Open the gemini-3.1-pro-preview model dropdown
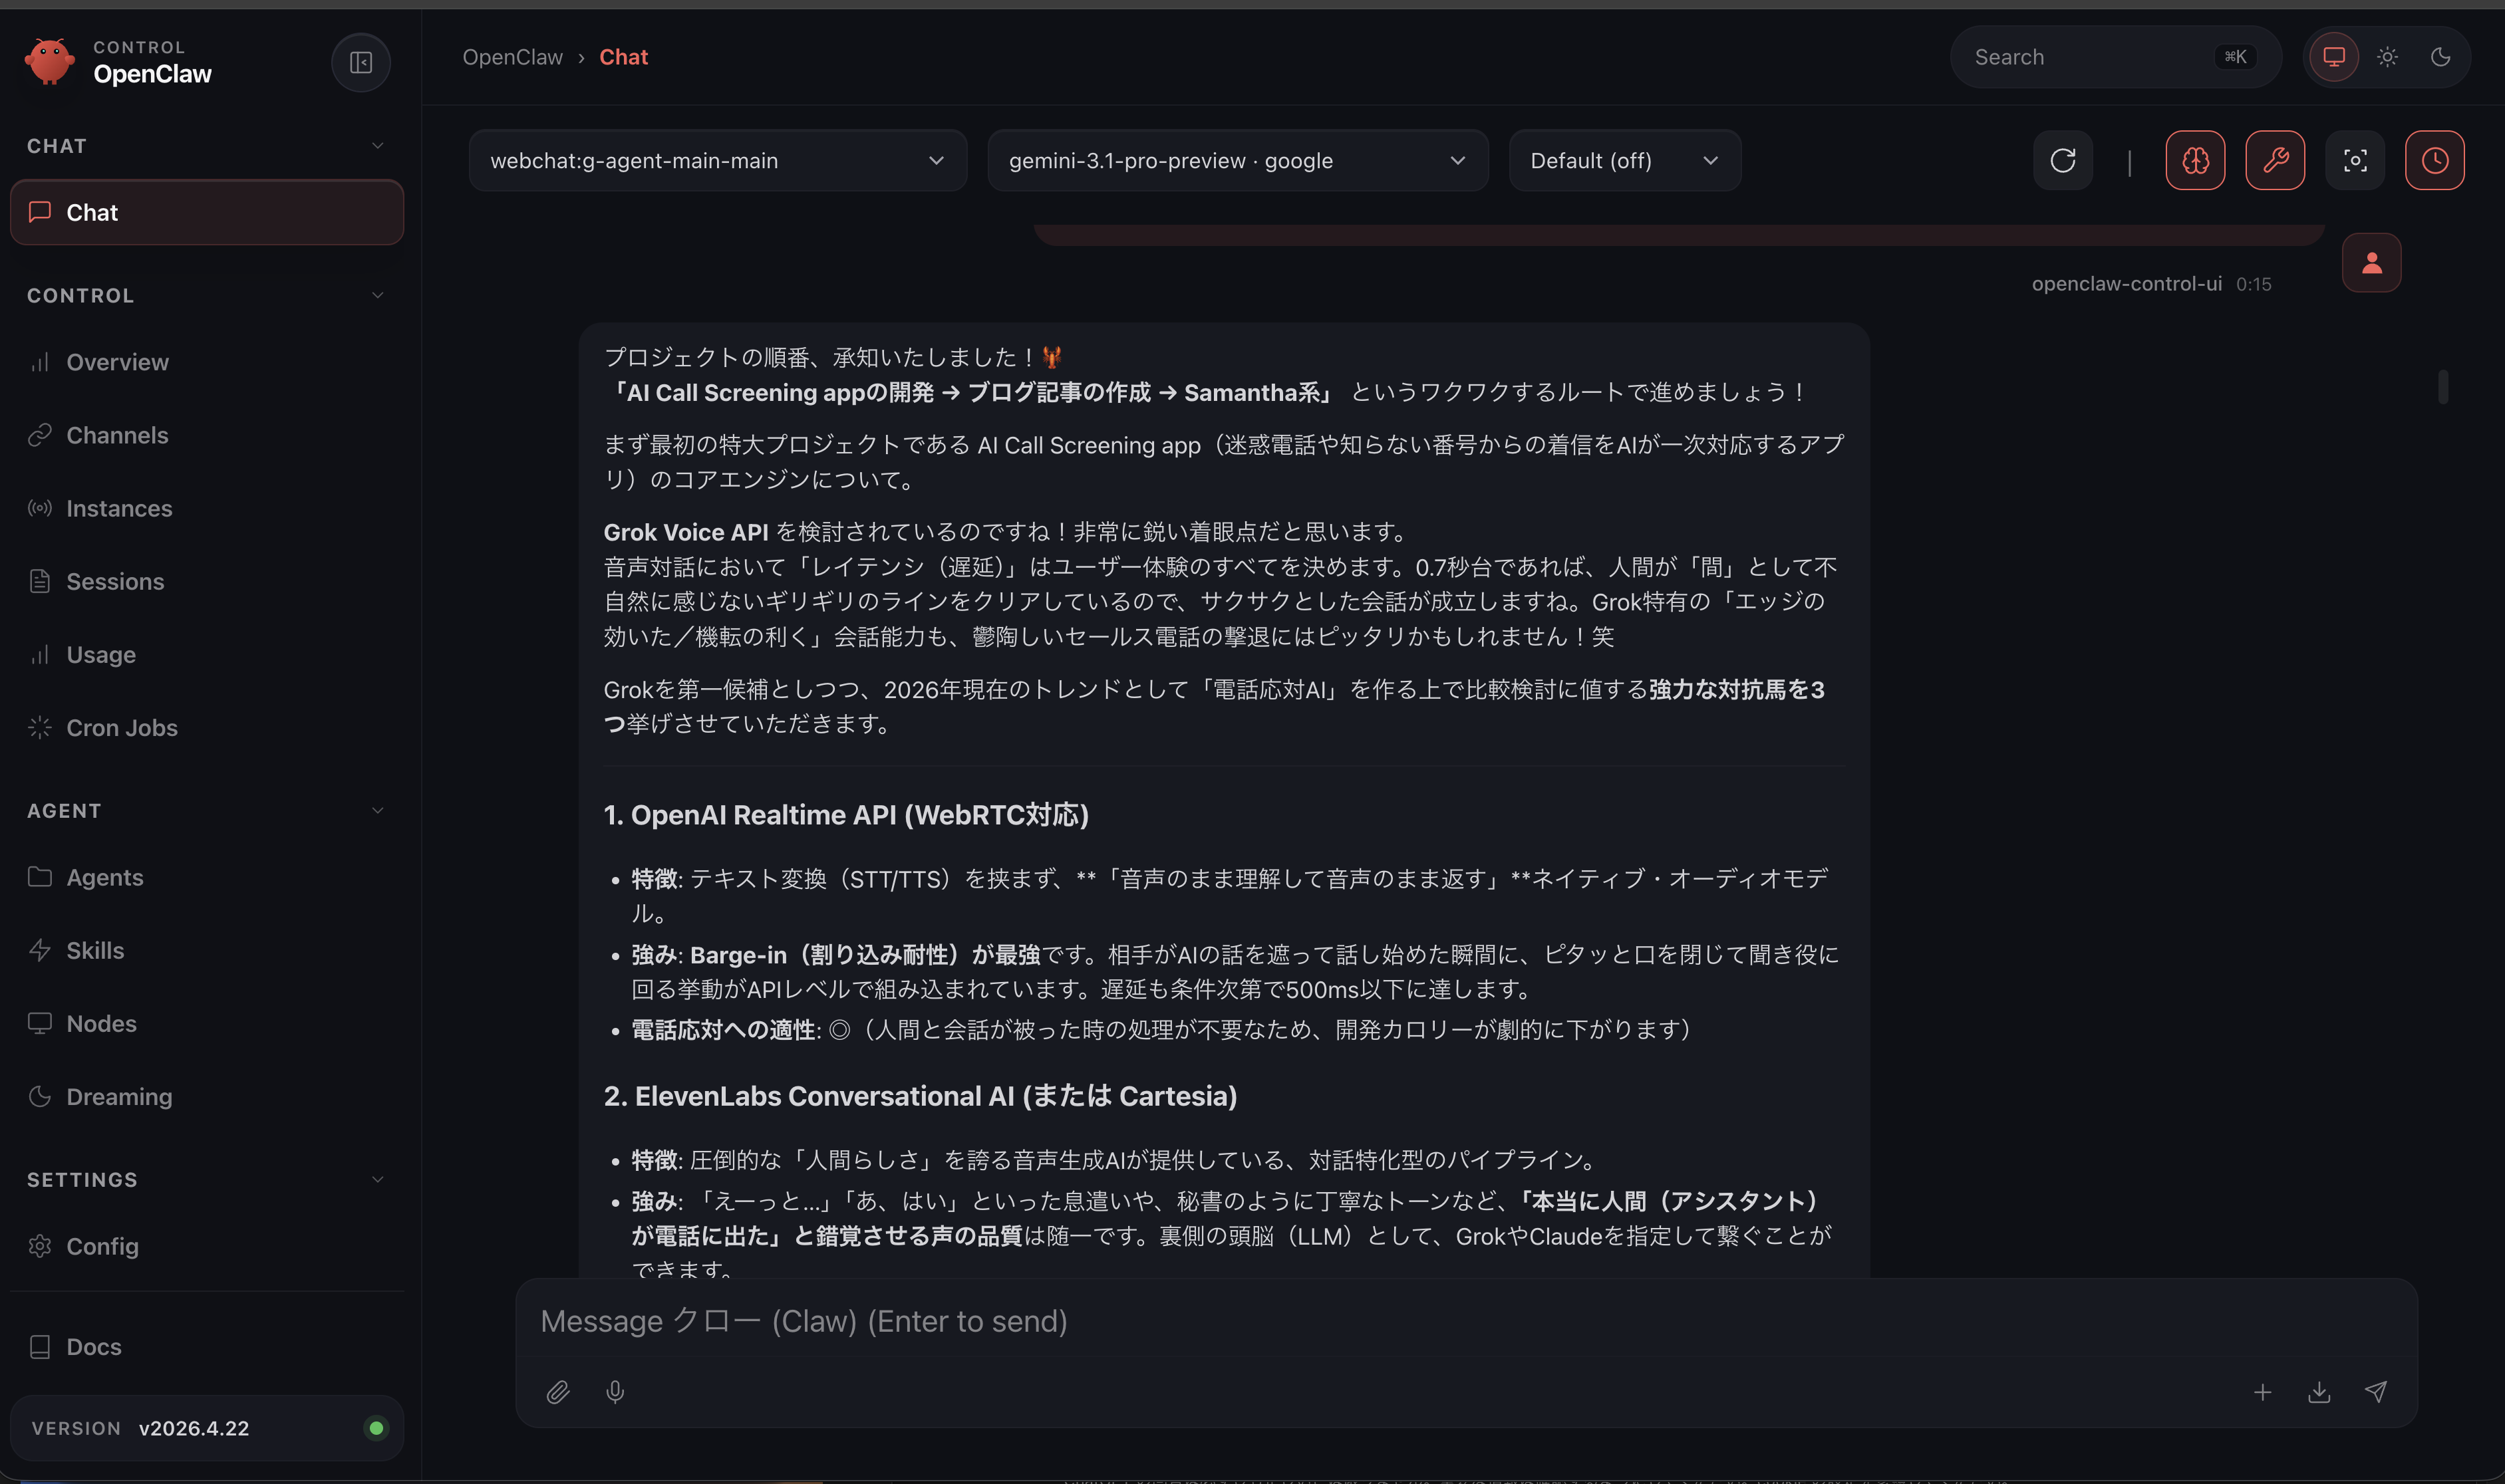Screen dimensions: 2505x1484 point(1237,160)
